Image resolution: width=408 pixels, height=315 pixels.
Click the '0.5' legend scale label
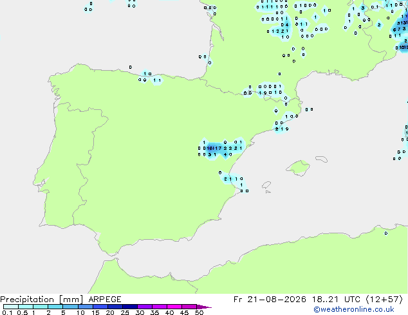coord(22,312)
